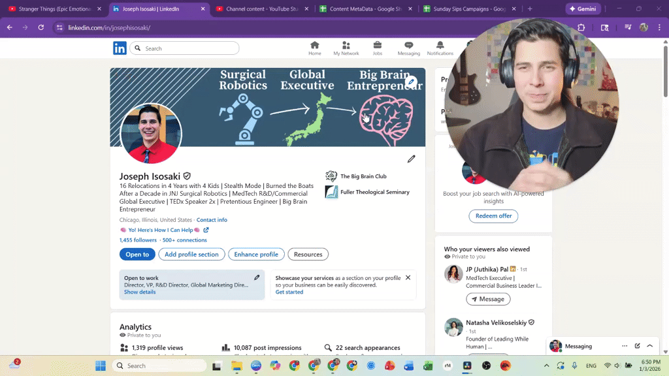Screen dimensions: 669x376
Task: Compose a new message in overlay
Action: coord(637,346)
